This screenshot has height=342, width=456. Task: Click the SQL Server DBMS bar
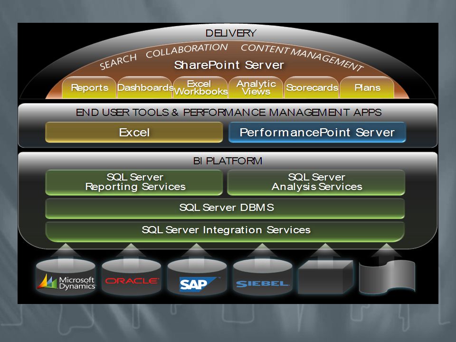point(225,208)
